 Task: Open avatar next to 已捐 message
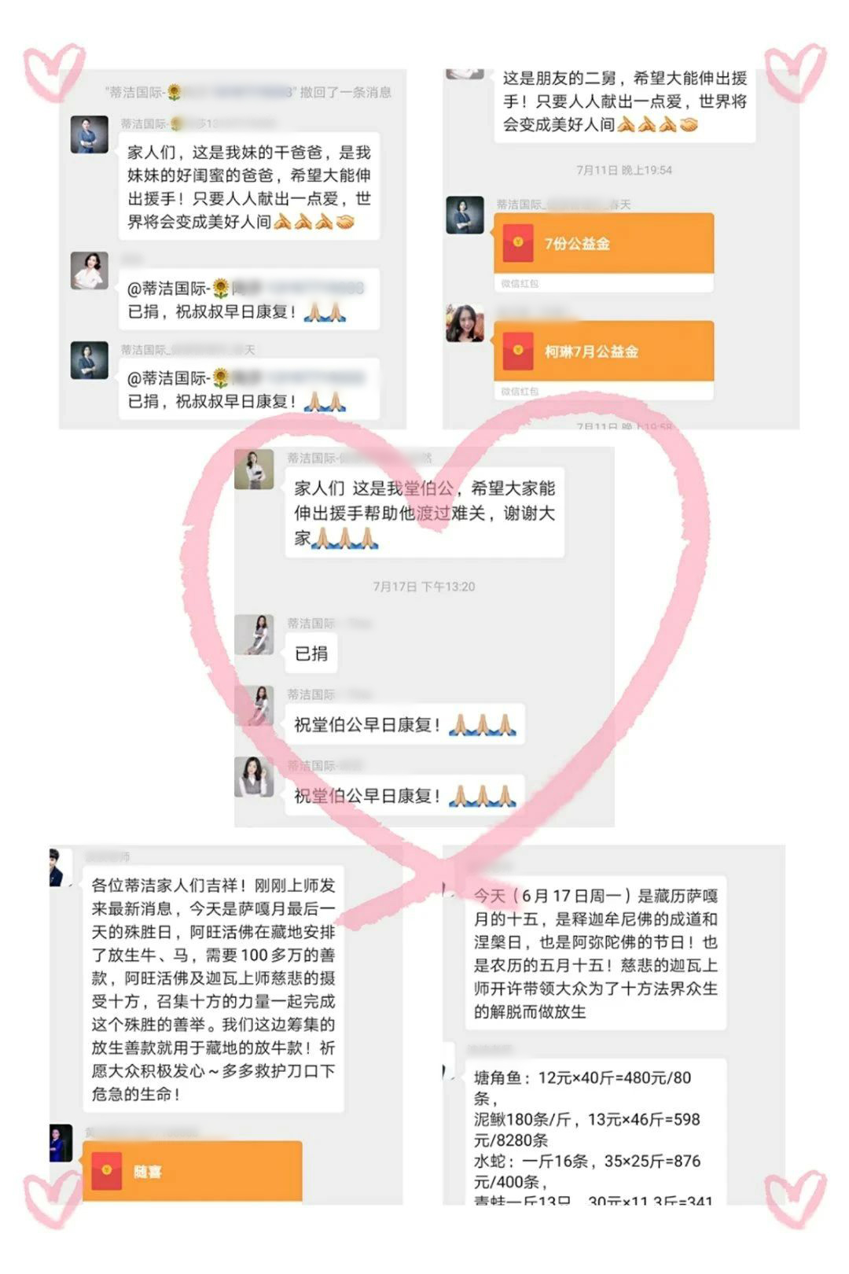click(255, 635)
